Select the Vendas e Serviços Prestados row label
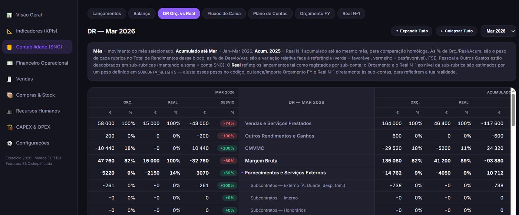The width and height of the screenshot is (519, 215). pyautogui.click(x=278, y=123)
